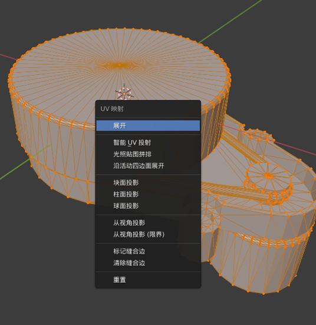Click 光照贴图拼排 option

[x=148, y=154]
